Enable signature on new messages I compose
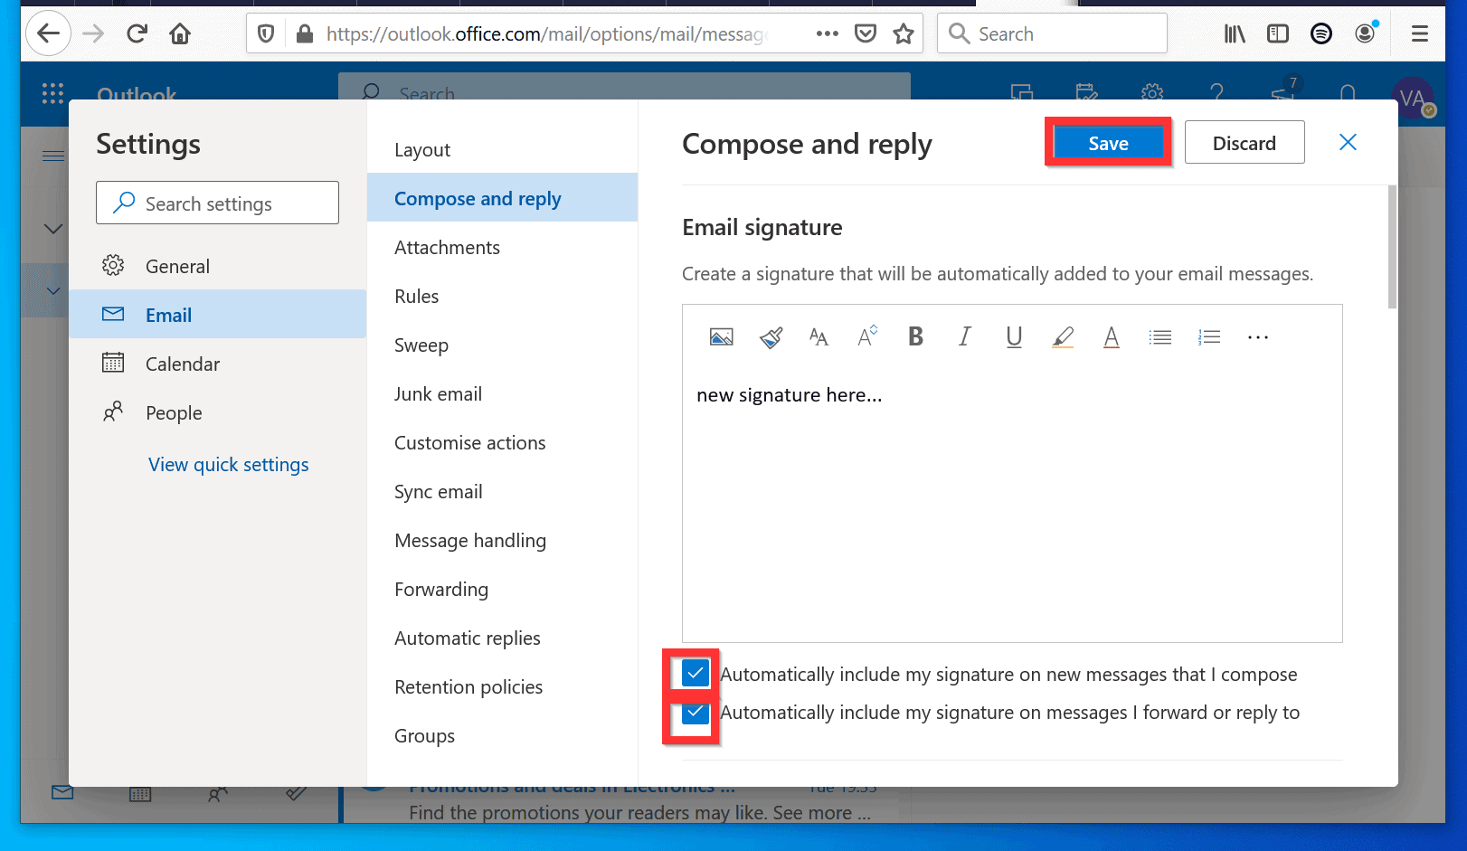This screenshot has width=1467, height=851. coord(695,673)
